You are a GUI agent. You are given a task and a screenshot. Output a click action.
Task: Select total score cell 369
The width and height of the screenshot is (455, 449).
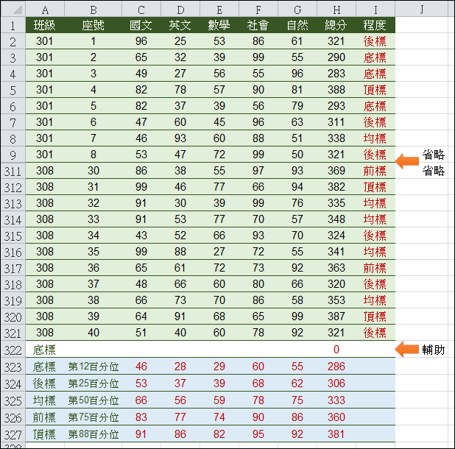(x=336, y=171)
